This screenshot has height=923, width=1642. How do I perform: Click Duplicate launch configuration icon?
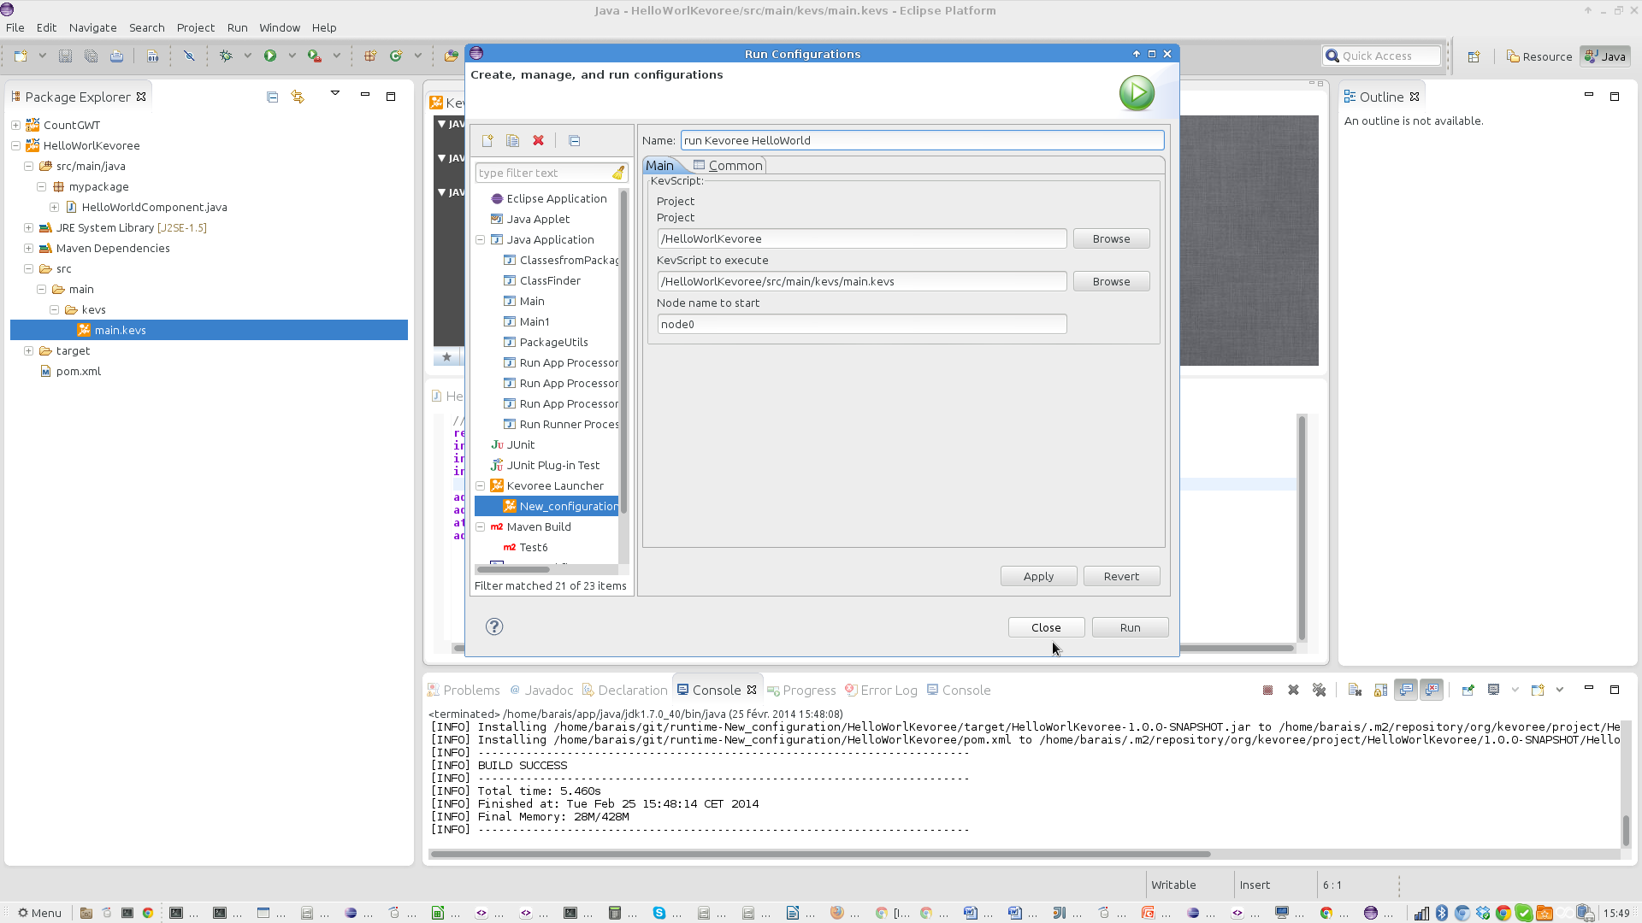[513, 141]
